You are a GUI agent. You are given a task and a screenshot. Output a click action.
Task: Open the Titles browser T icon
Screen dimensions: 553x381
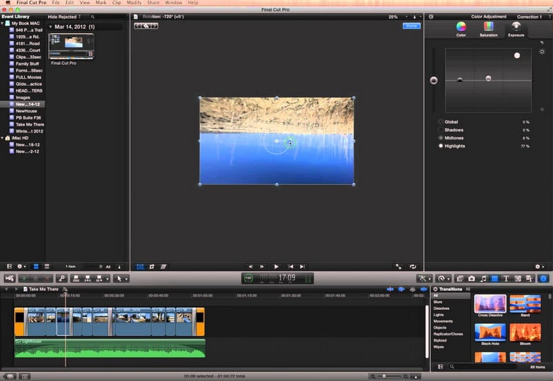pos(506,279)
